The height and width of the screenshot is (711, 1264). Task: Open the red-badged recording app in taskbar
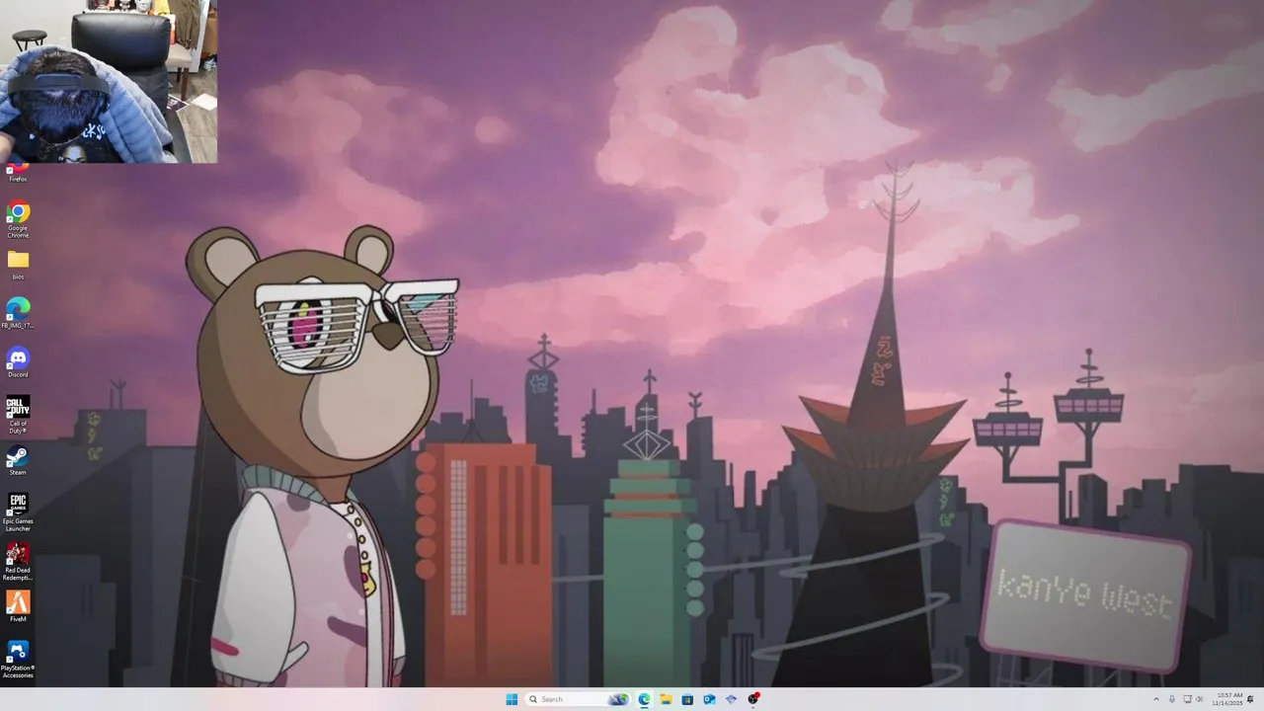coord(753,699)
